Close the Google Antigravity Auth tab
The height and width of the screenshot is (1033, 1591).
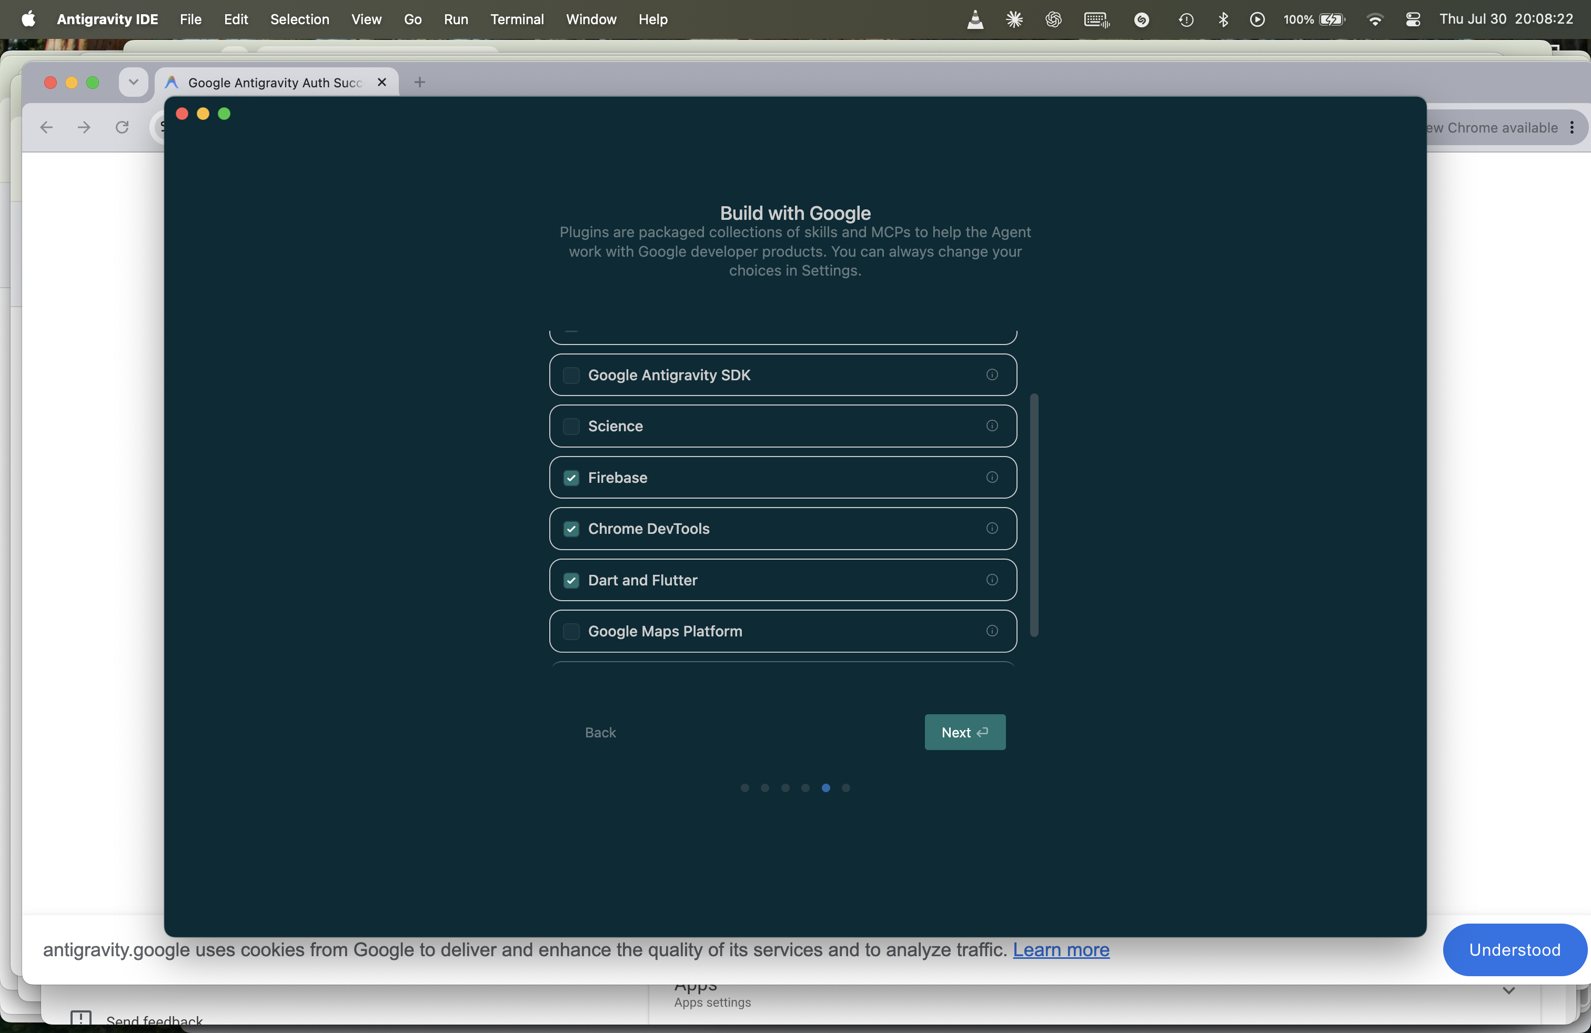[382, 82]
